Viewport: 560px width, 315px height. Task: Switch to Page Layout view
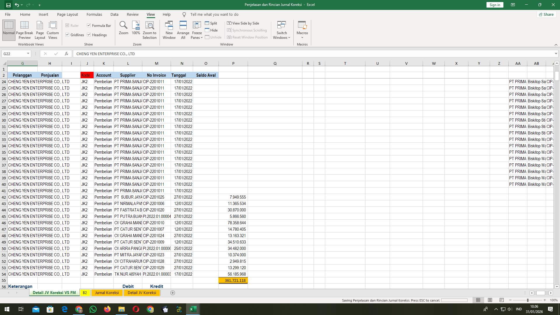point(40,30)
